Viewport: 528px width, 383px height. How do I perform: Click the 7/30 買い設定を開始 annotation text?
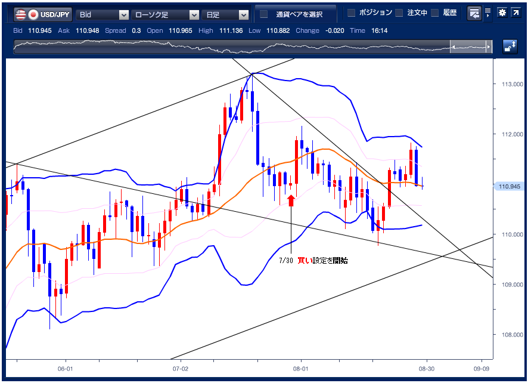coord(313,260)
